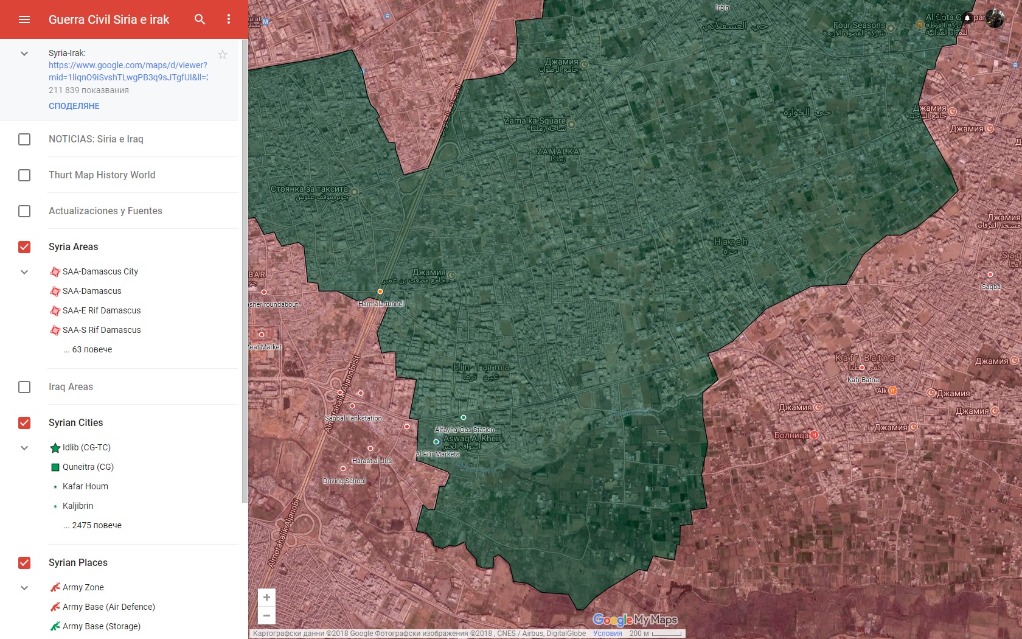Collapse the Syria Areas item list
The height and width of the screenshot is (639, 1022).
[24, 272]
